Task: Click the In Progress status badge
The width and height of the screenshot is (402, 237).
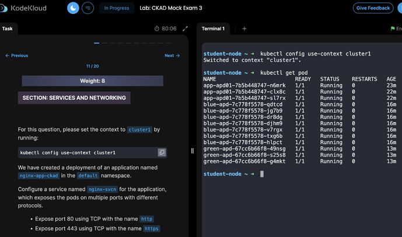Action: point(116,8)
